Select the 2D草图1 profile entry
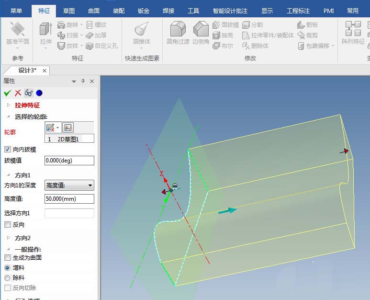370x300 pixels. click(69, 139)
